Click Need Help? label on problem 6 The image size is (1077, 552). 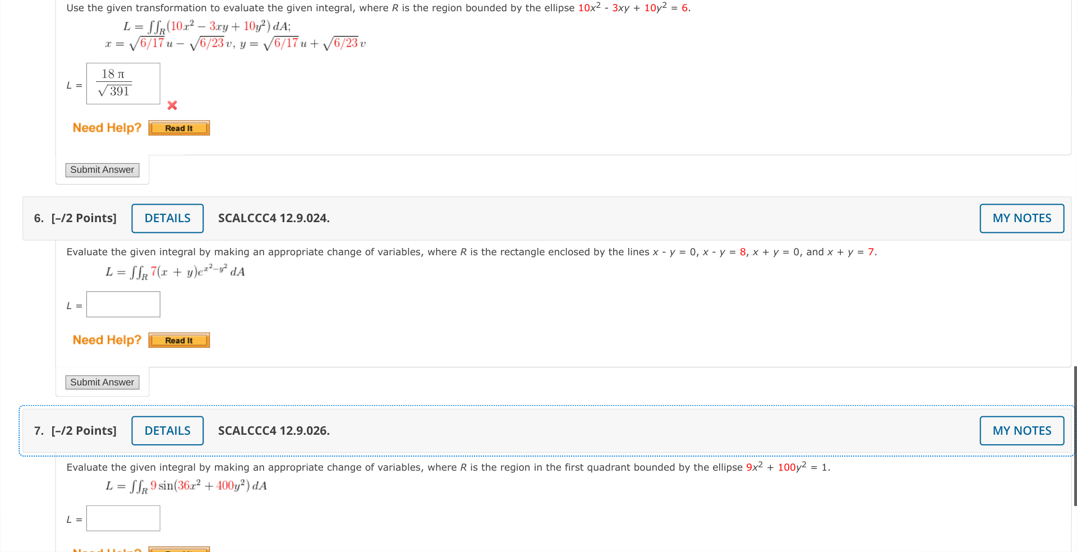107,339
